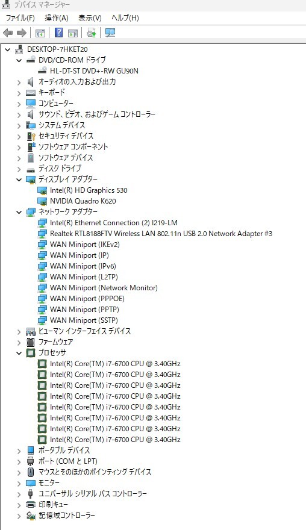Expand the キーボード category
The image size is (306, 530).
[19, 93]
